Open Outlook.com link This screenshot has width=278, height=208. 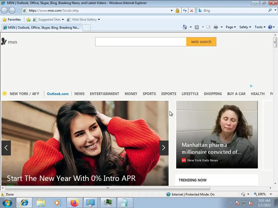click(58, 94)
